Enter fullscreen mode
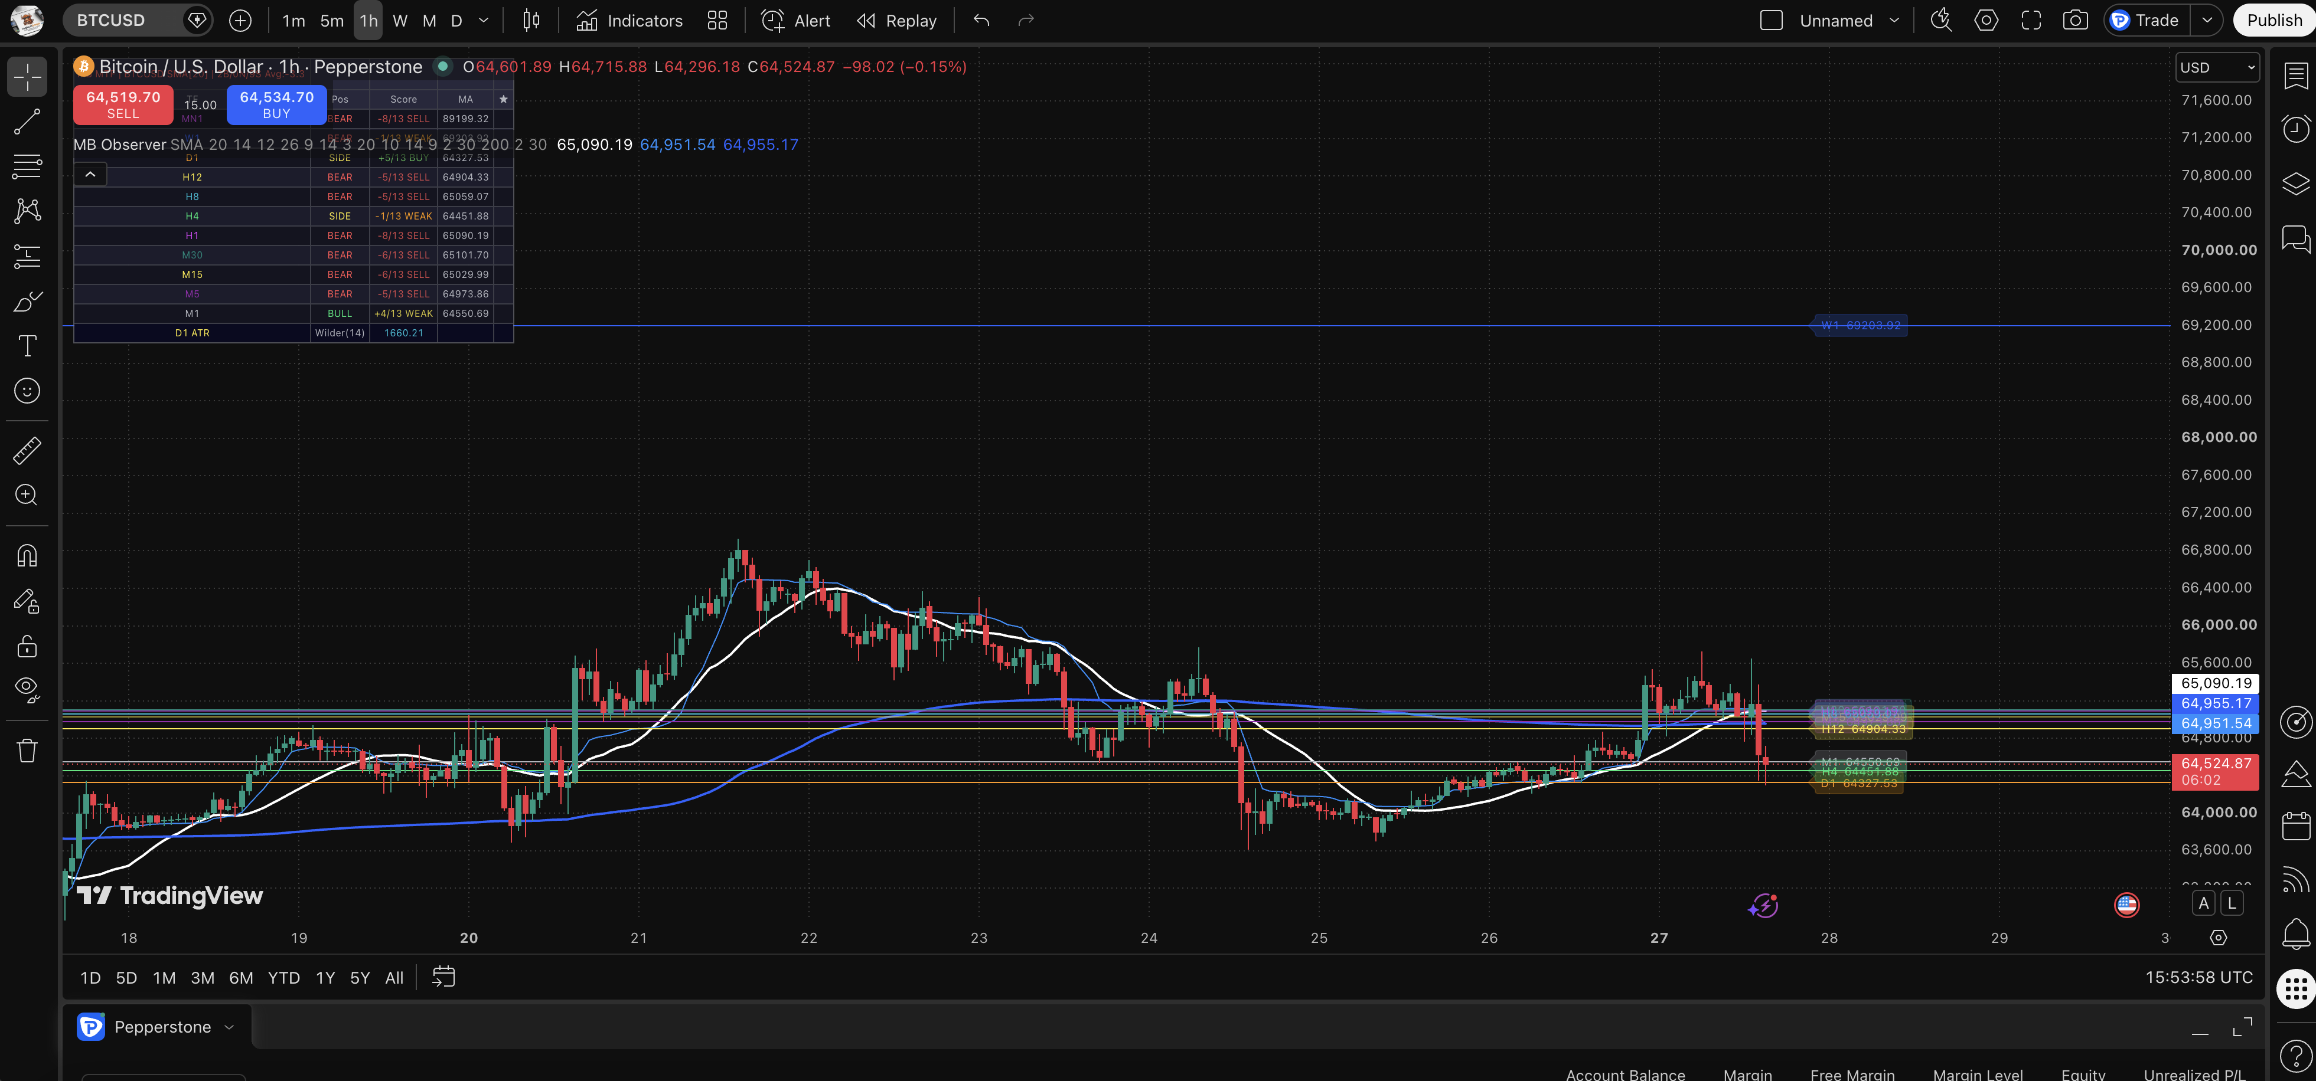 (x=2031, y=21)
